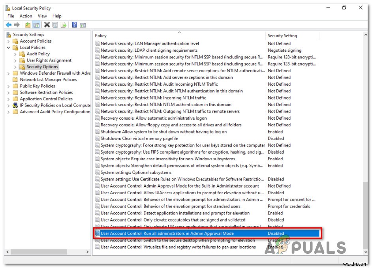Click icon of Run all administrators policy row
This screenshot has width=372, height=268.
pos(97,233)
